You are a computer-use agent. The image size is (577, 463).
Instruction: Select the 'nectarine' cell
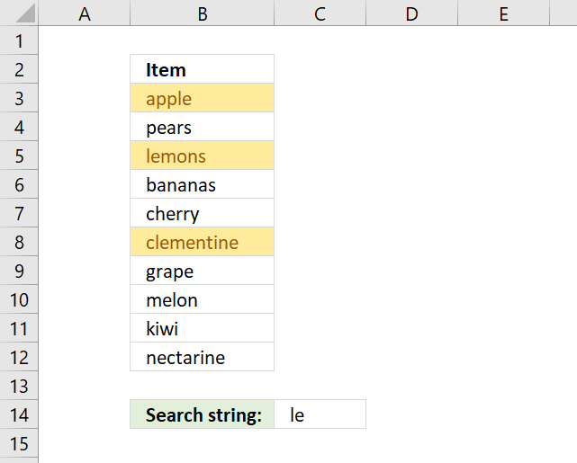(202, 357)
